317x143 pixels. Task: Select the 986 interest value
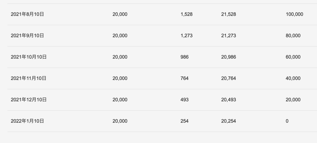pos(185,57)
